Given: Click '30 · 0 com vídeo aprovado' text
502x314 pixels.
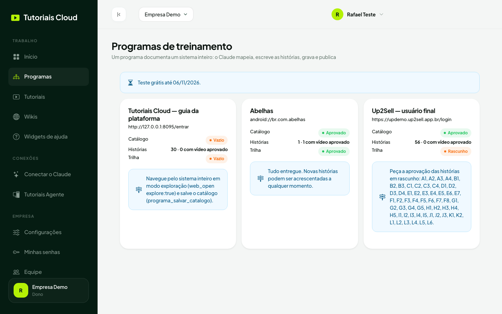Looking at the screenshot, I should tap(199, 150).
